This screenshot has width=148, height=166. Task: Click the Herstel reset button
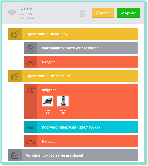pos(103,13)
